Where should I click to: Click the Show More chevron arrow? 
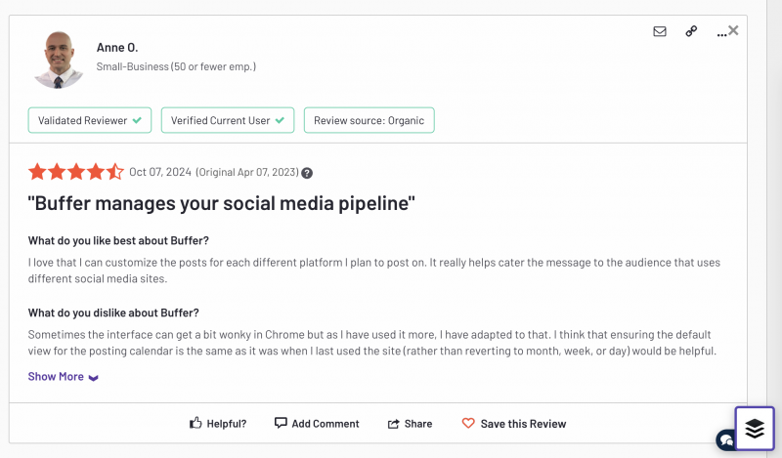coord(93,378)
